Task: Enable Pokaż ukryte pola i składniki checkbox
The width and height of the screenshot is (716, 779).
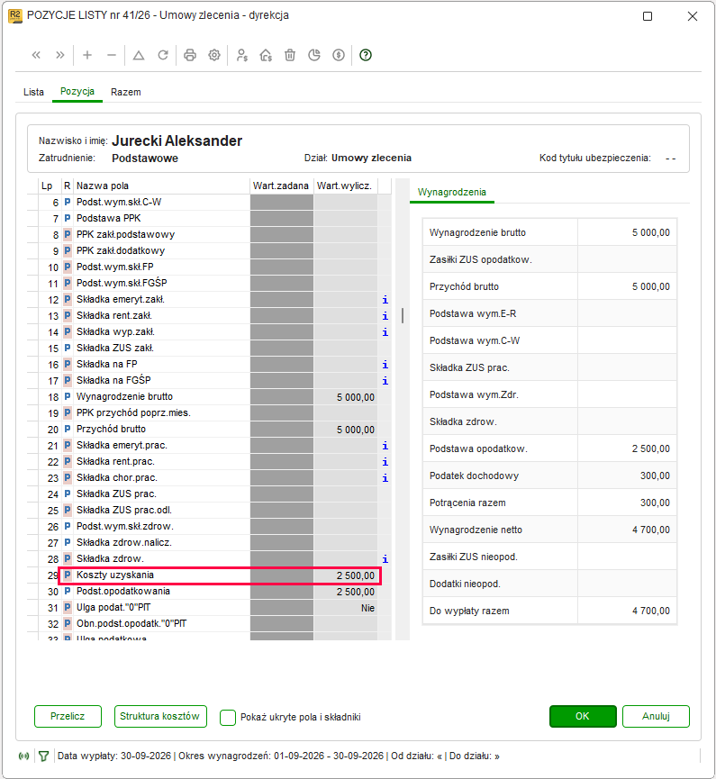Action: point(228,718)
